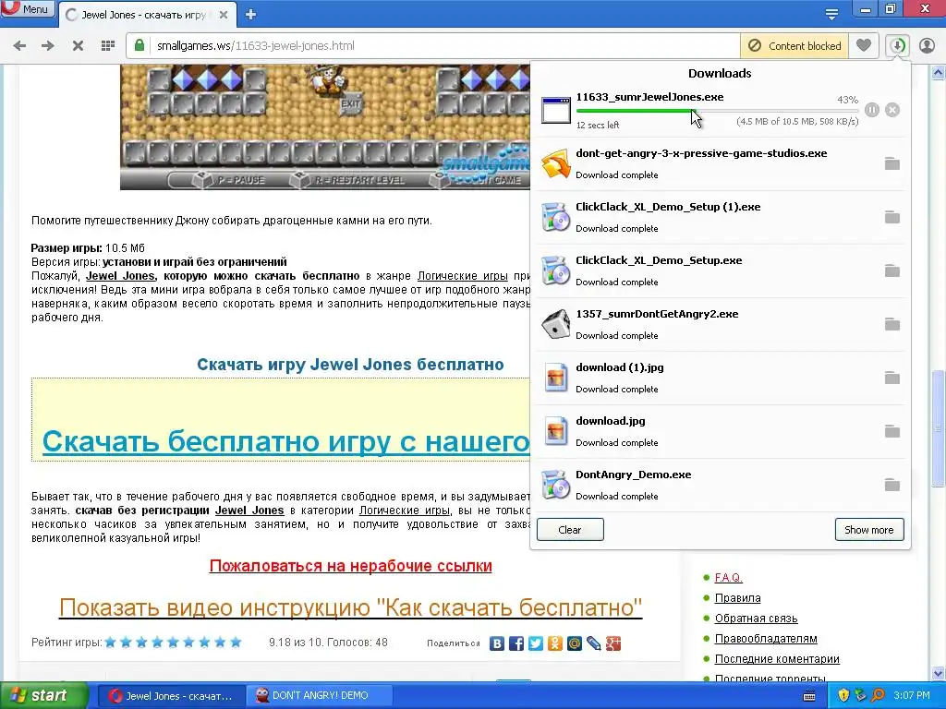Show dont-get-angry-3 file in folder
Viewport: 946px width, 709px height.
click(891, 163)
